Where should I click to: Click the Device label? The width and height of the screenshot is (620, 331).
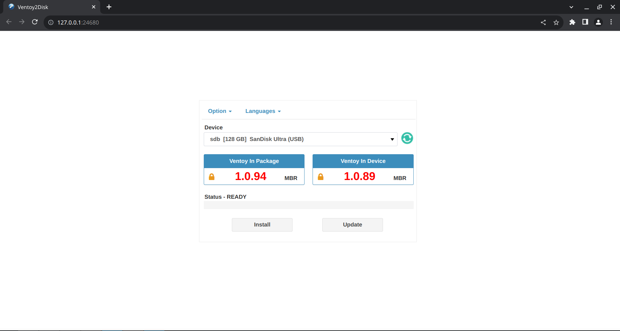(213, 127)
